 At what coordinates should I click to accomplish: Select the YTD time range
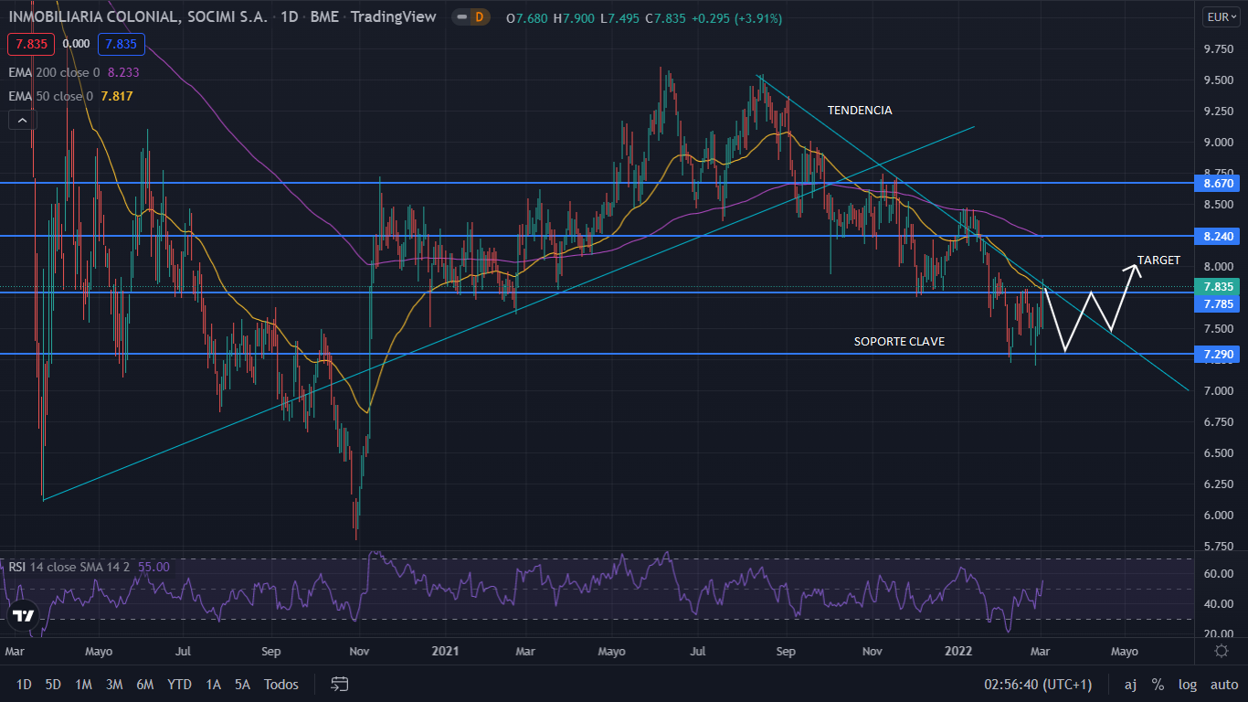click(179, 684)
